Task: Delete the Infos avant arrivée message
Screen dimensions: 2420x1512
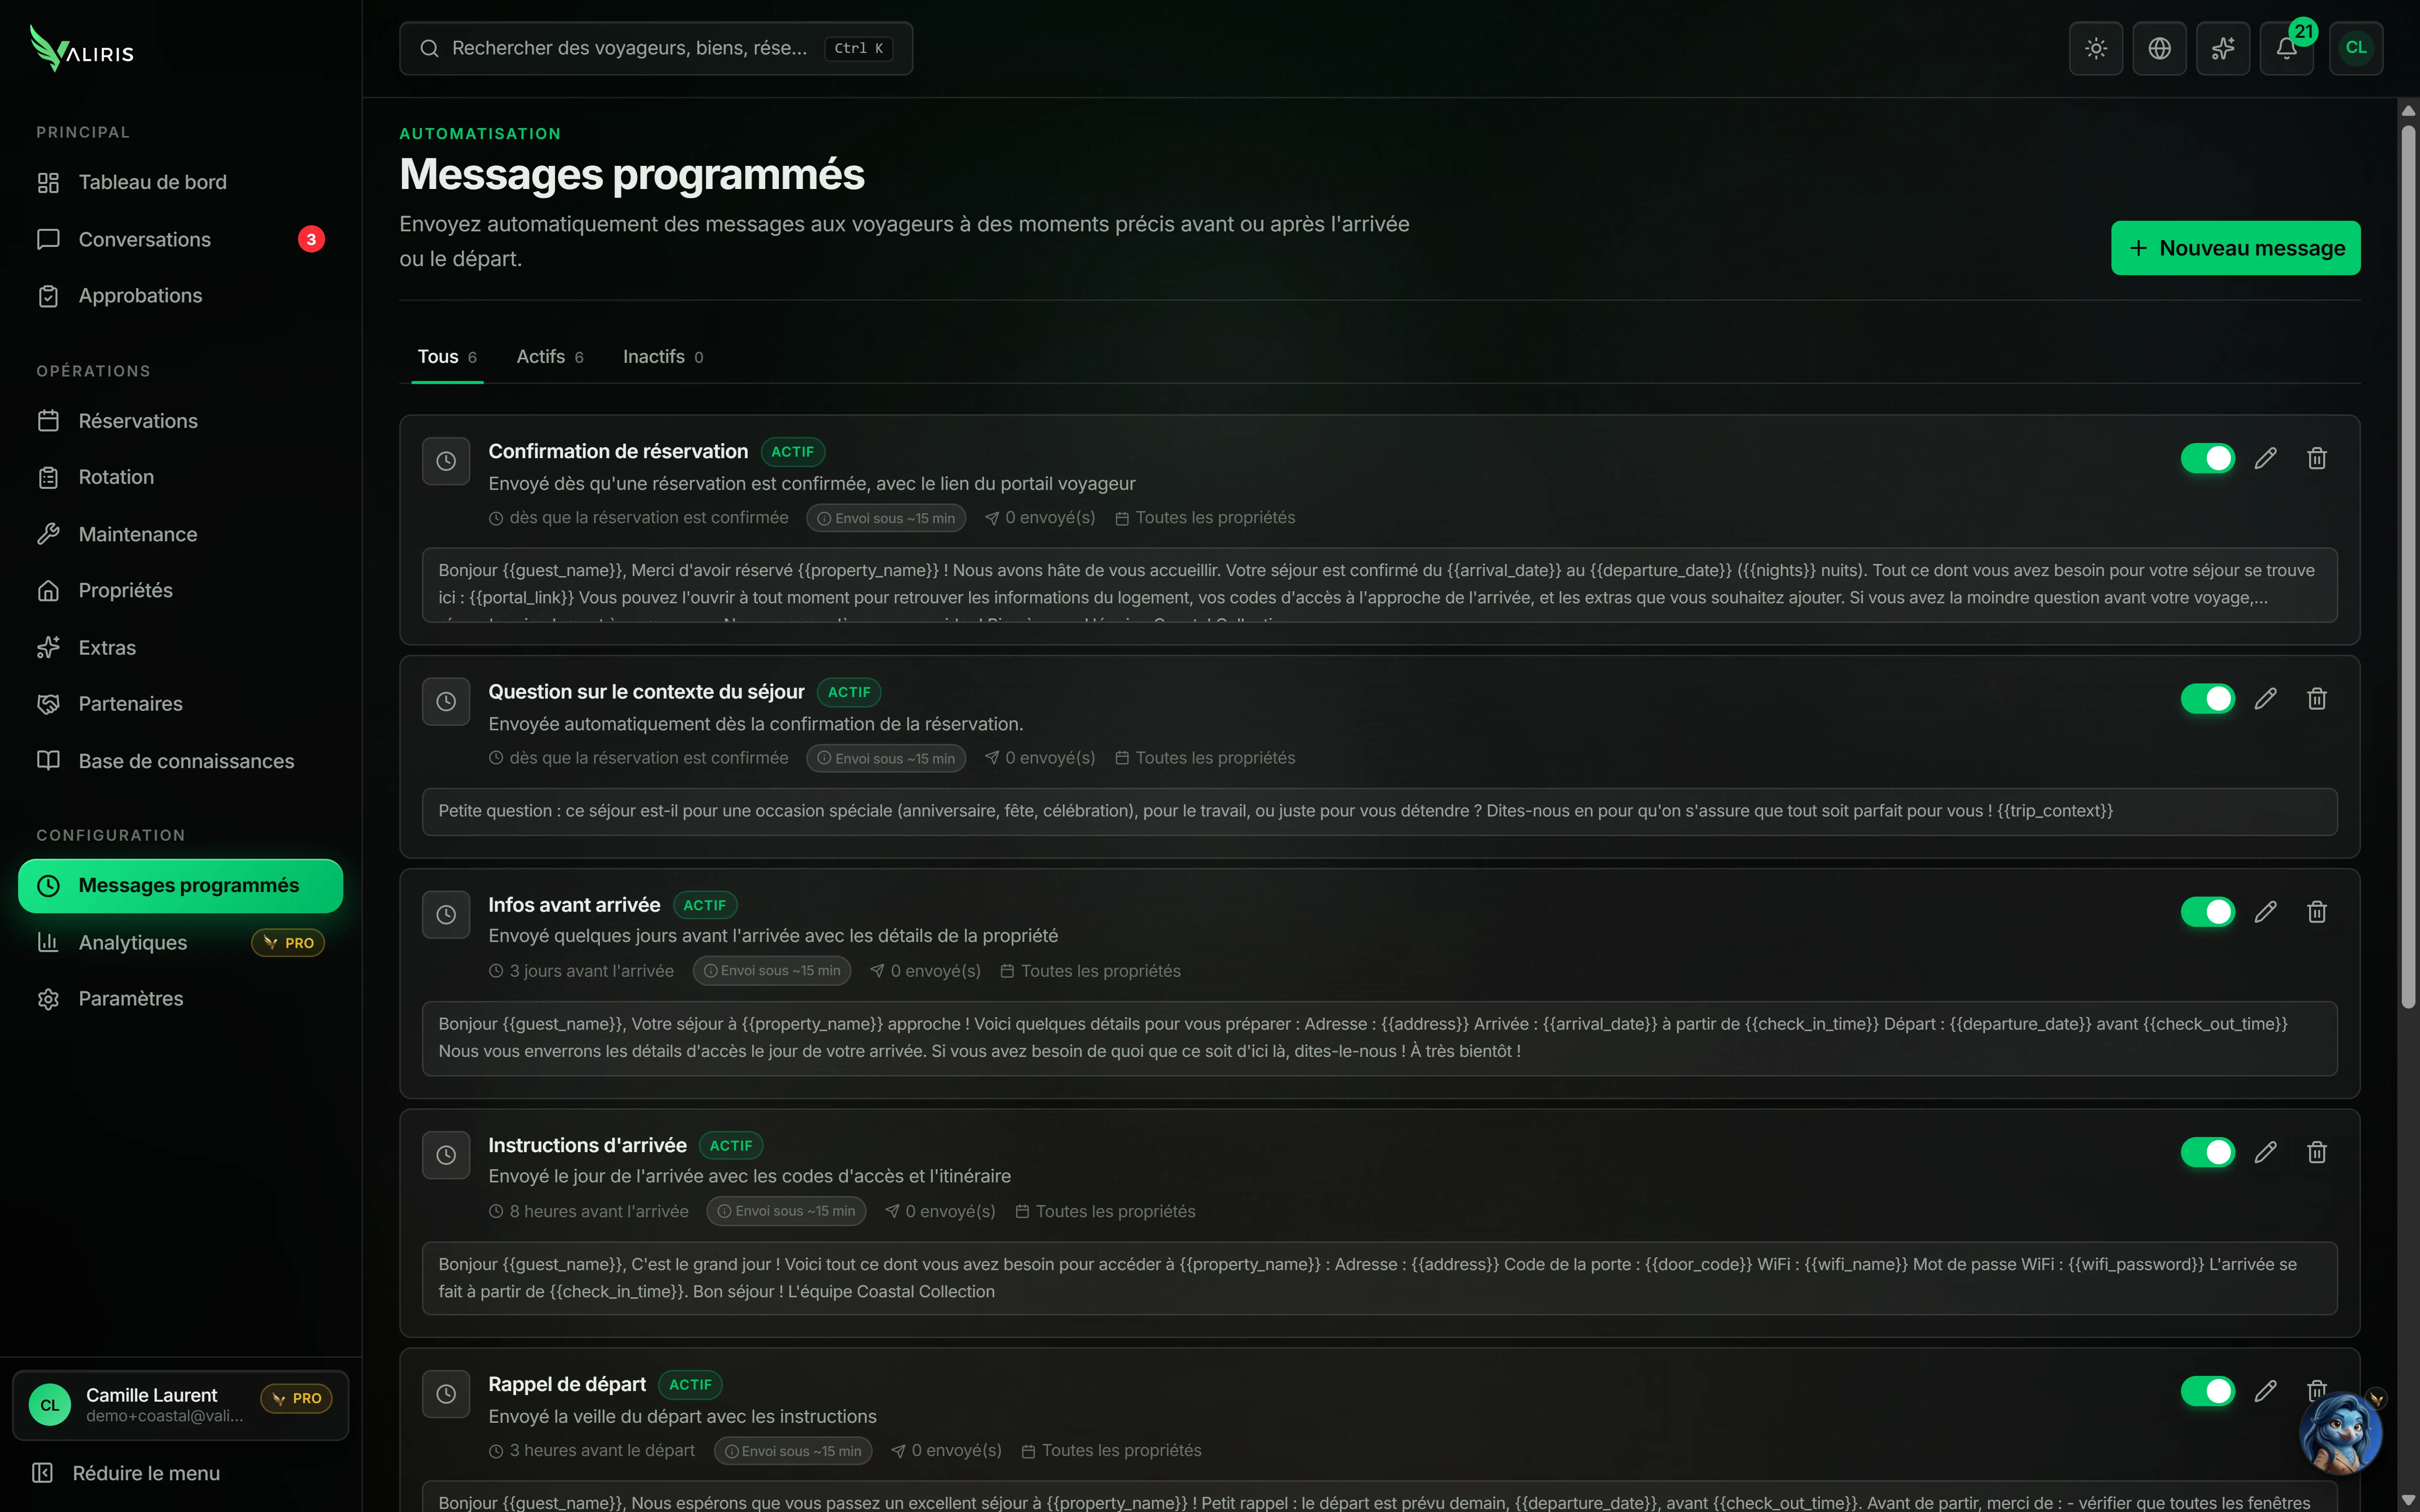Action: point(2317,912)
